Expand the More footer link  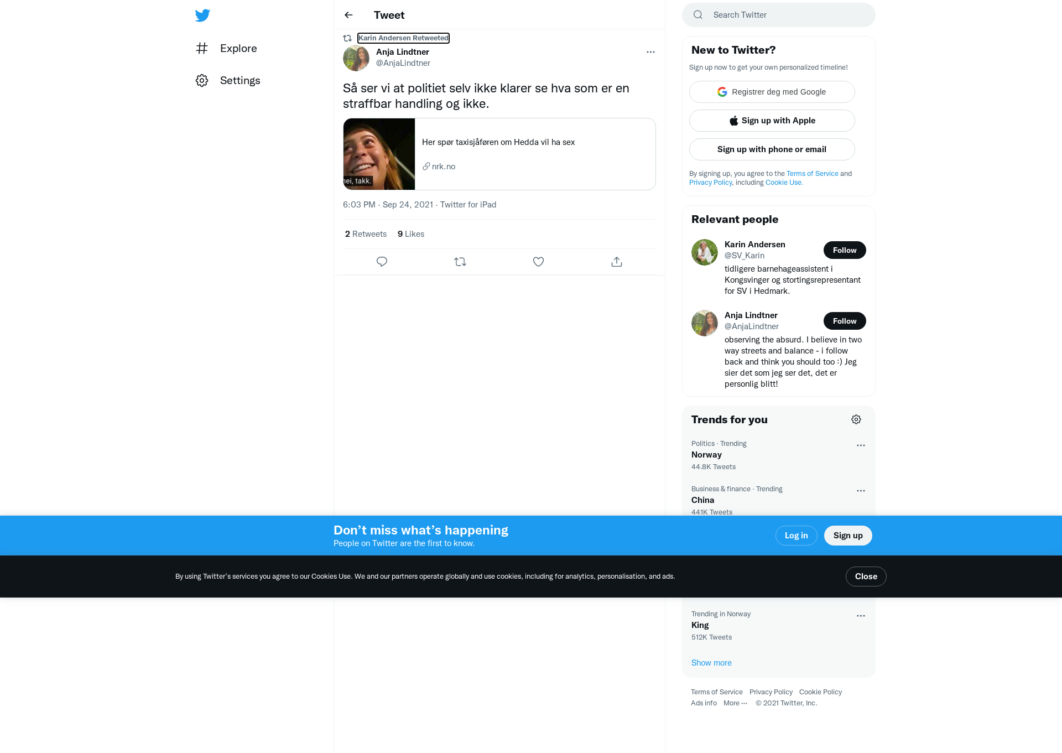(x=735, y=703)
